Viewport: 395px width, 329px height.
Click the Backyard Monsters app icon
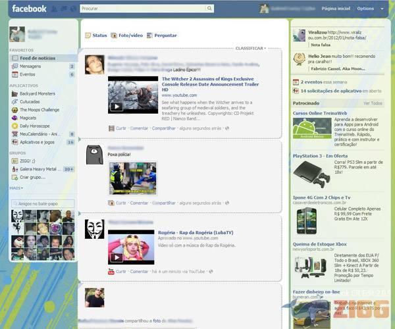tap(14, 93)
